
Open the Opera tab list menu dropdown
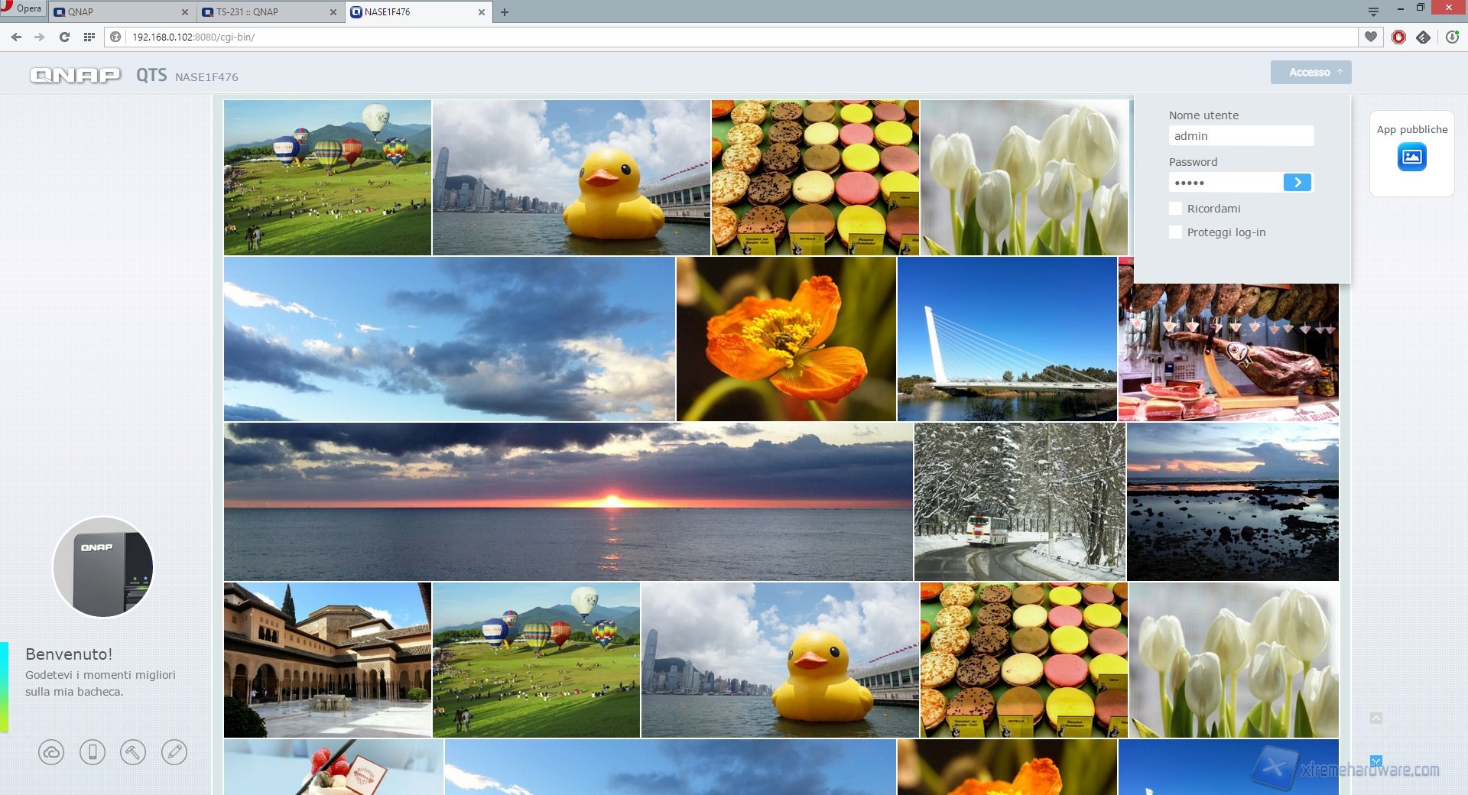tap(1373, 11)
